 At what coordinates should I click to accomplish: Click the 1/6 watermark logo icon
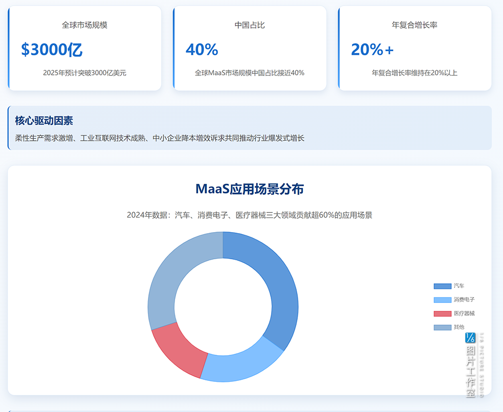470,338
